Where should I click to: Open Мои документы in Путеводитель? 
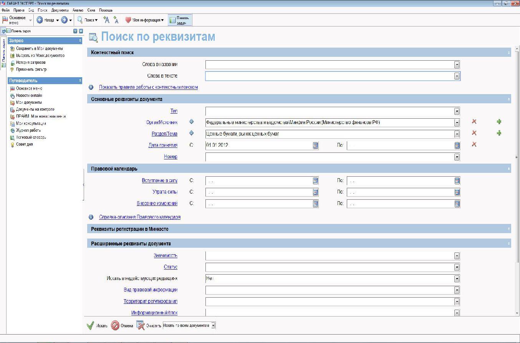(x=26, y=103)
